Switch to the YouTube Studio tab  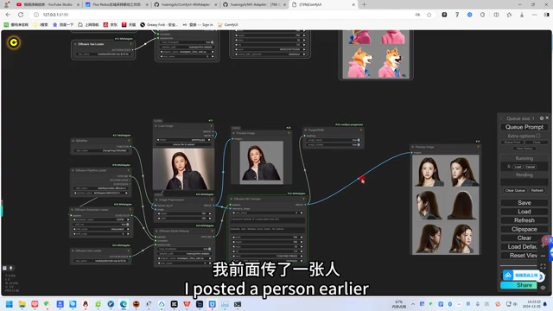48,4
